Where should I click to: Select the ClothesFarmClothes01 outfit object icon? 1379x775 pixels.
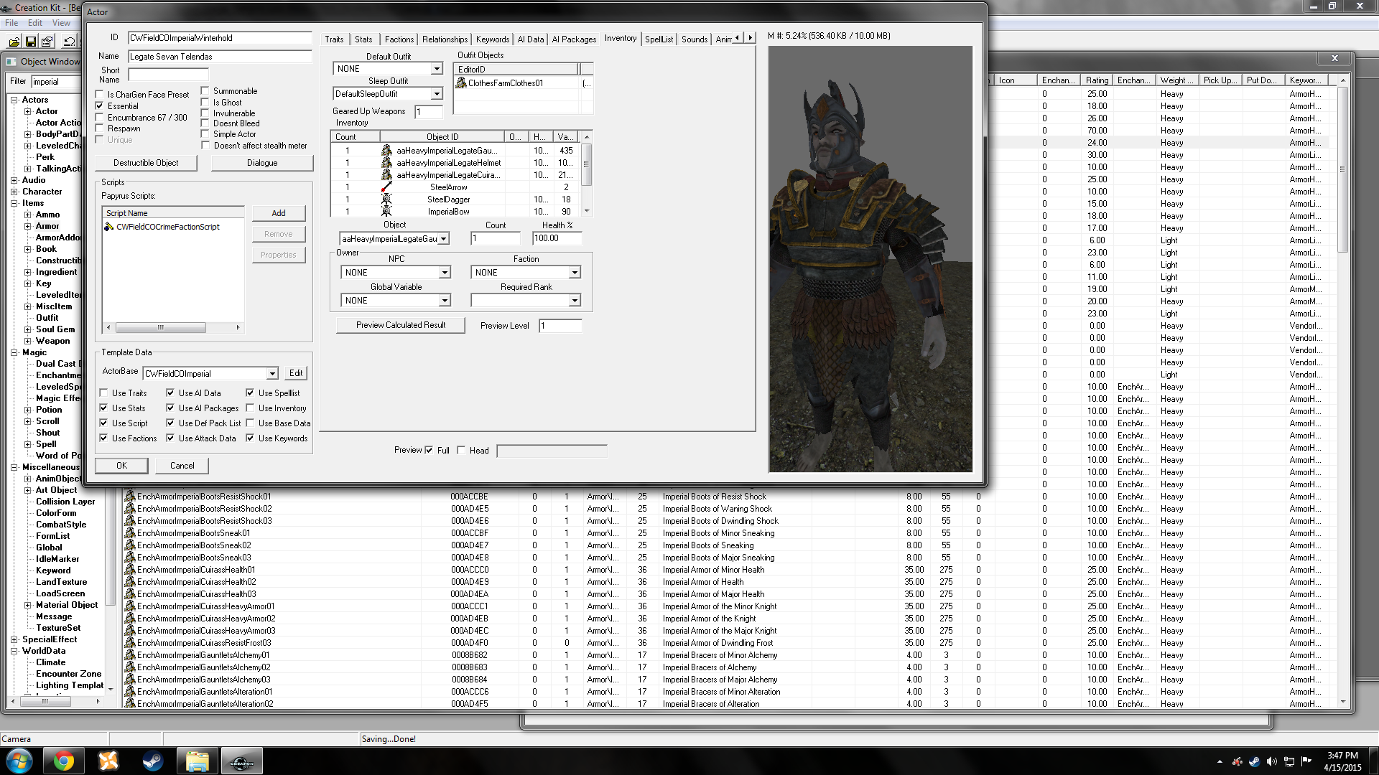461,83
